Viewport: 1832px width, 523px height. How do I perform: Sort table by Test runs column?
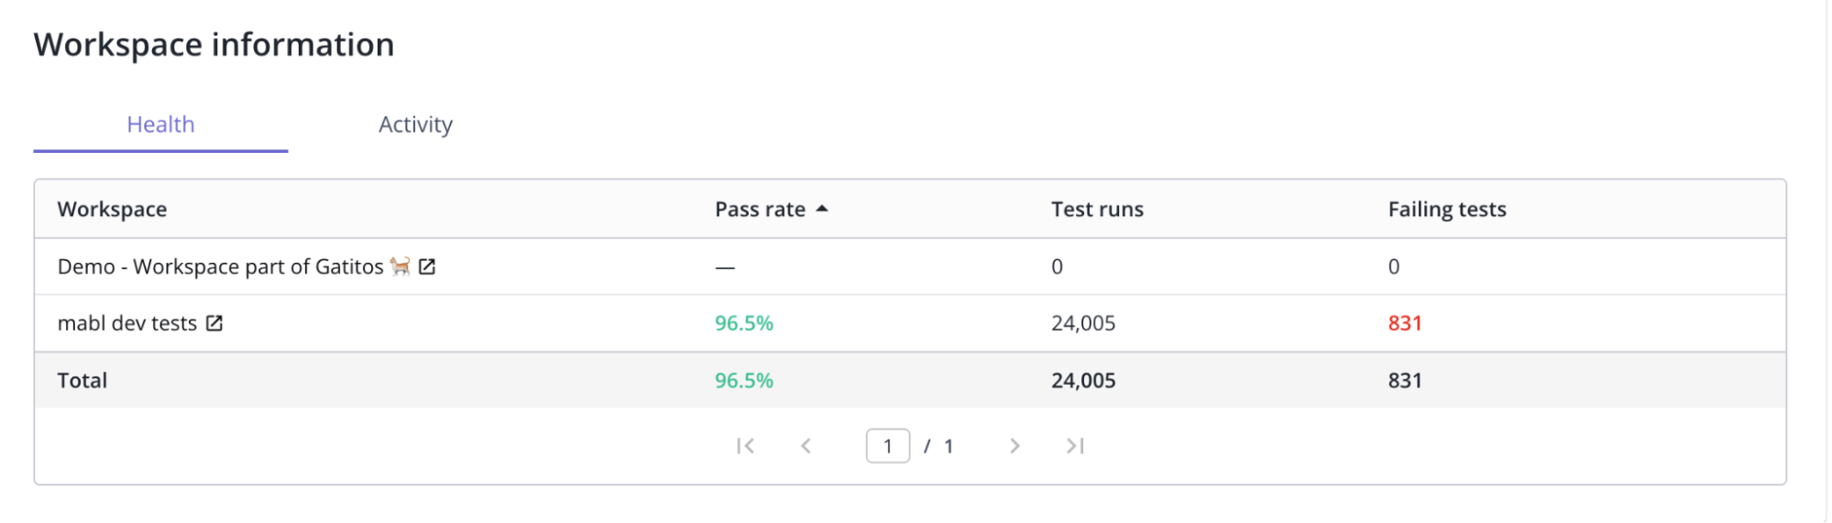pos(1097,210)
